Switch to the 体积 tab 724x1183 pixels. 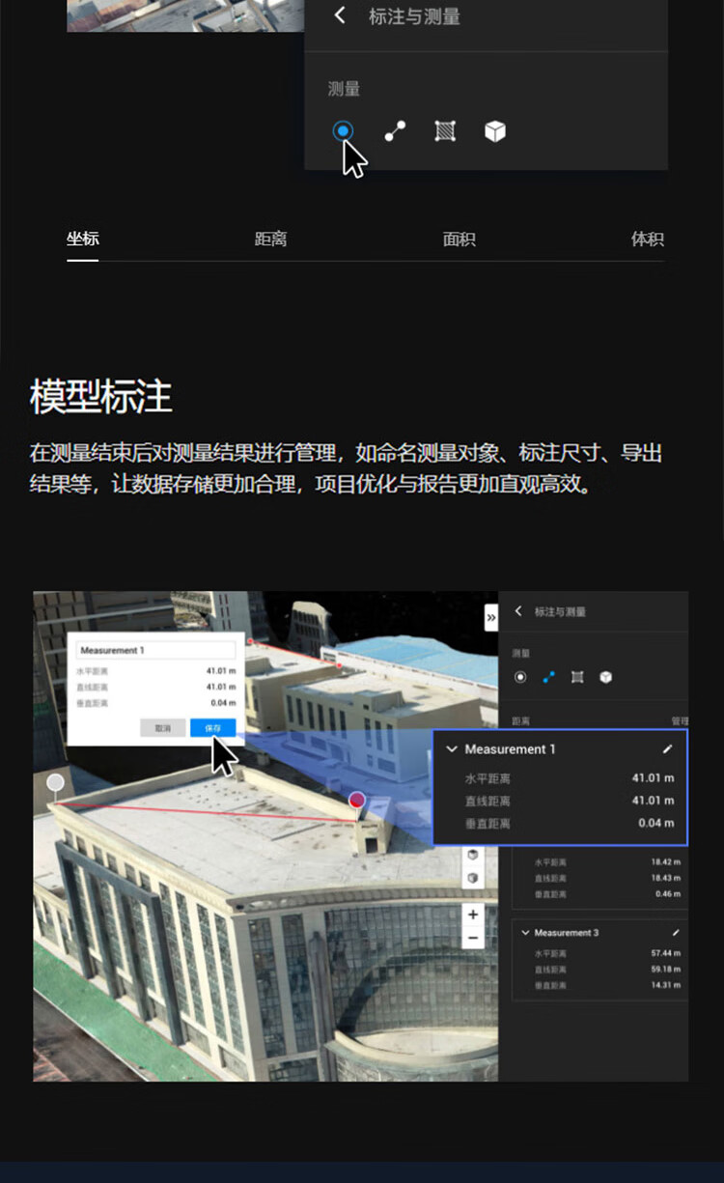tap(648, 239)
